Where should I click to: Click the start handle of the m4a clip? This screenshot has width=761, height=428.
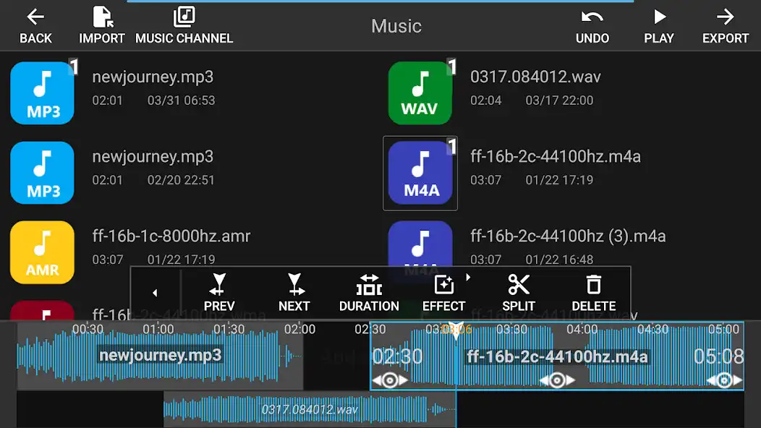tap(390, 380)
